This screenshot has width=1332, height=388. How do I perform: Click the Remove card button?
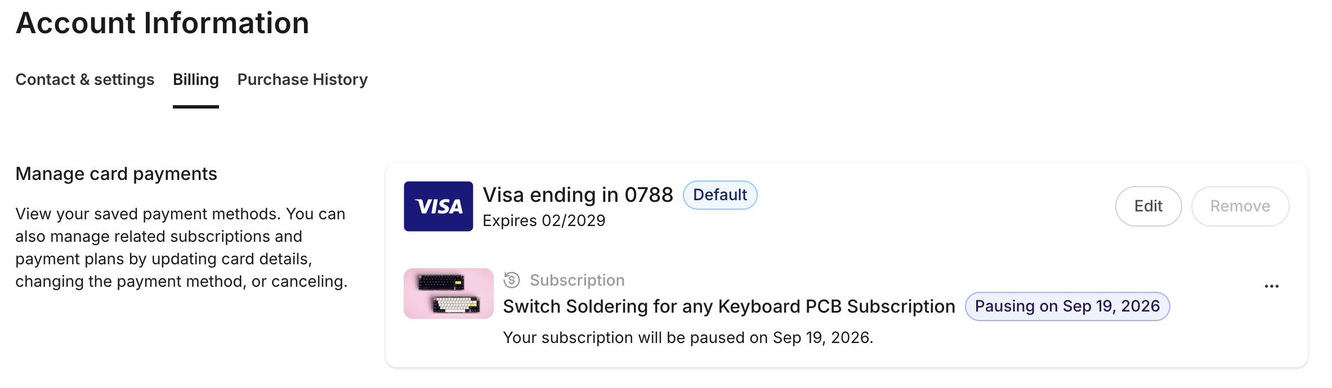[1240, 206]
